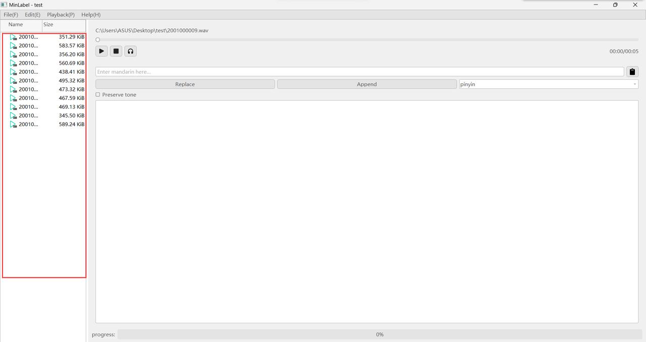Focus the Enter mandarin here input field

(359, 72)
